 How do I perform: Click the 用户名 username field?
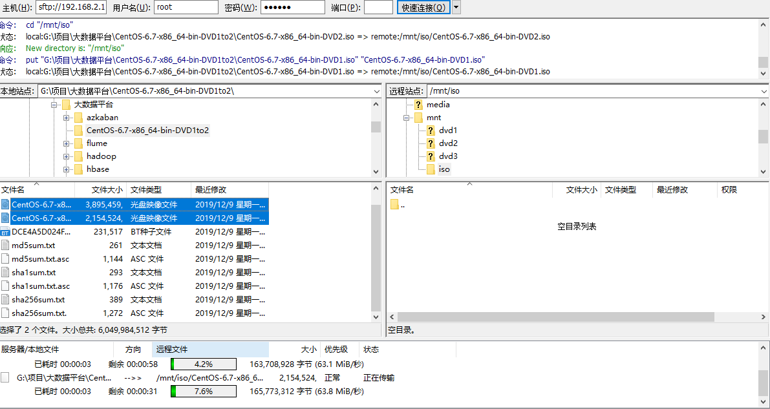[x=186, y=7]
